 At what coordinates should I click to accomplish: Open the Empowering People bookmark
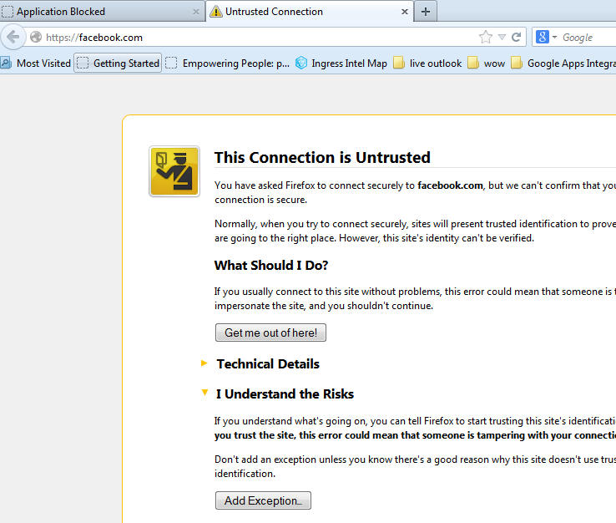[x=228, y=63]
